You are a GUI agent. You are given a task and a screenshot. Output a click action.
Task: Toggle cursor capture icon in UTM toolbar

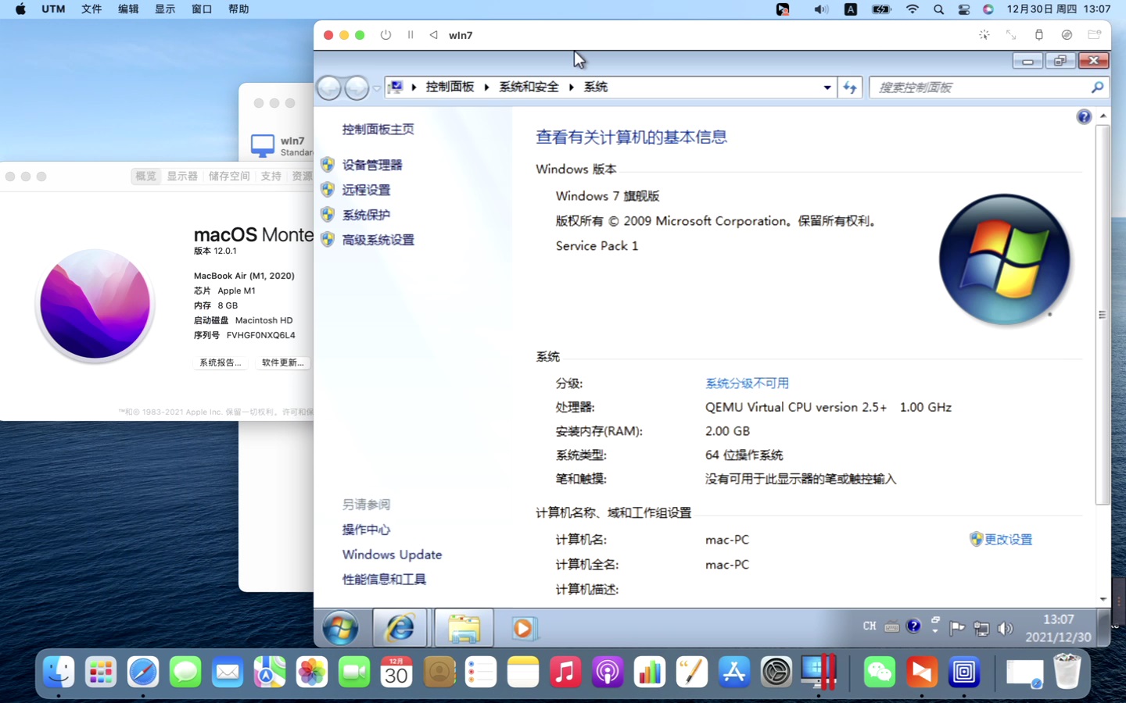pyautogui.click(x=984, y=35)
